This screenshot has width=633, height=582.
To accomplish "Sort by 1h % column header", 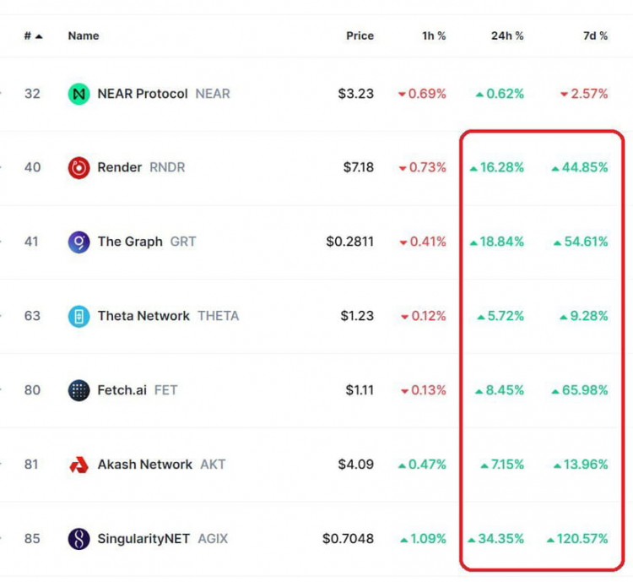I will pos(434,36).
